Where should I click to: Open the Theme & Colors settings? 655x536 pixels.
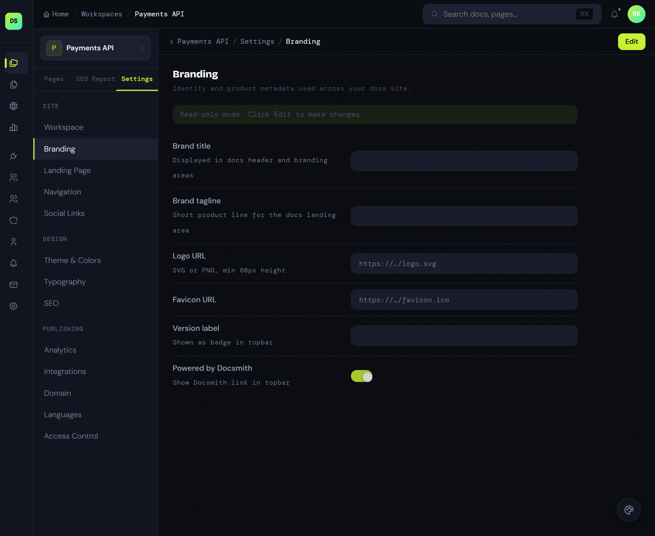[x=72, y=260]
